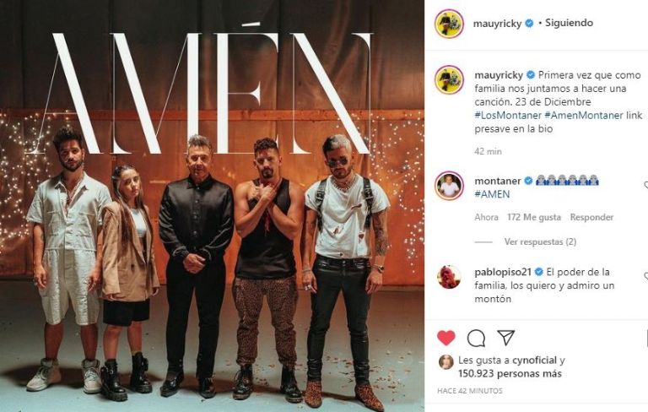View cynoficial small liker avatar

445,362
